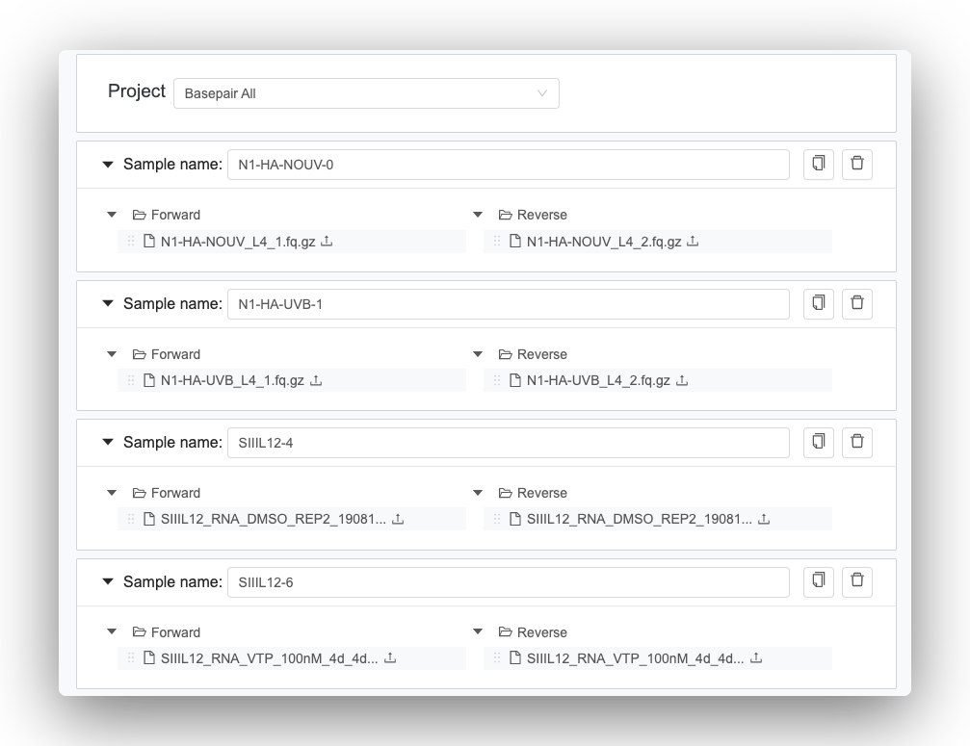Click upload icon beside forward SIIIL12_RNA_DMSO_REP2 file
Image resolution: width=970 pixels, height=746 pixels.
[x=398, y=519]
